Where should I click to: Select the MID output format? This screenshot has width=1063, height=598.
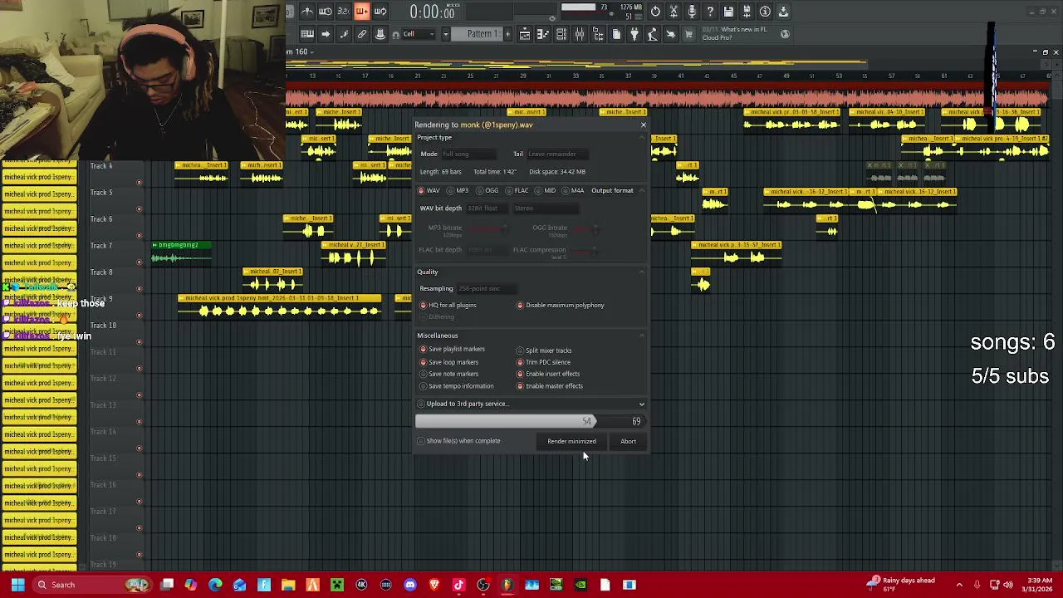pyautogui.click(x=546, y=191)
